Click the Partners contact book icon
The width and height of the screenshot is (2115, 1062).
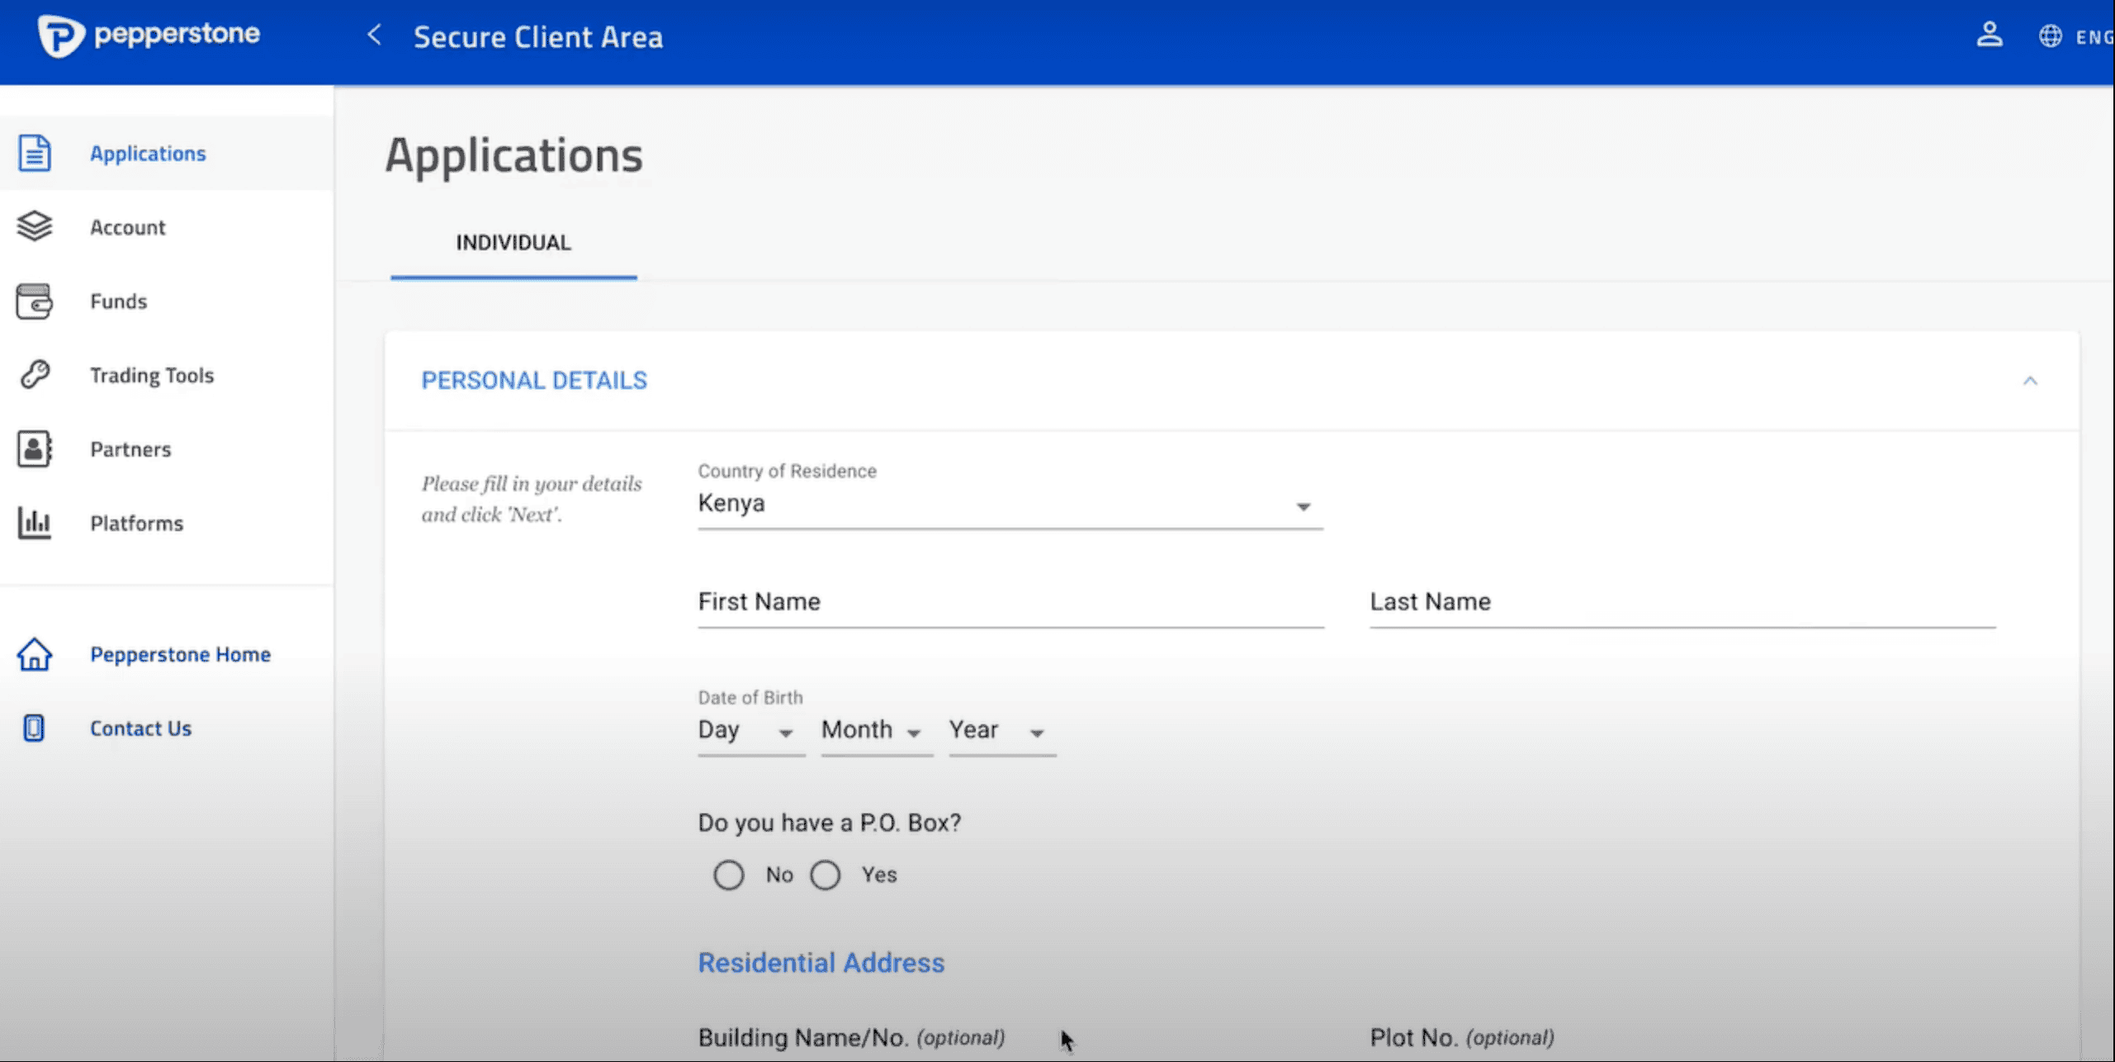[34, 449]
